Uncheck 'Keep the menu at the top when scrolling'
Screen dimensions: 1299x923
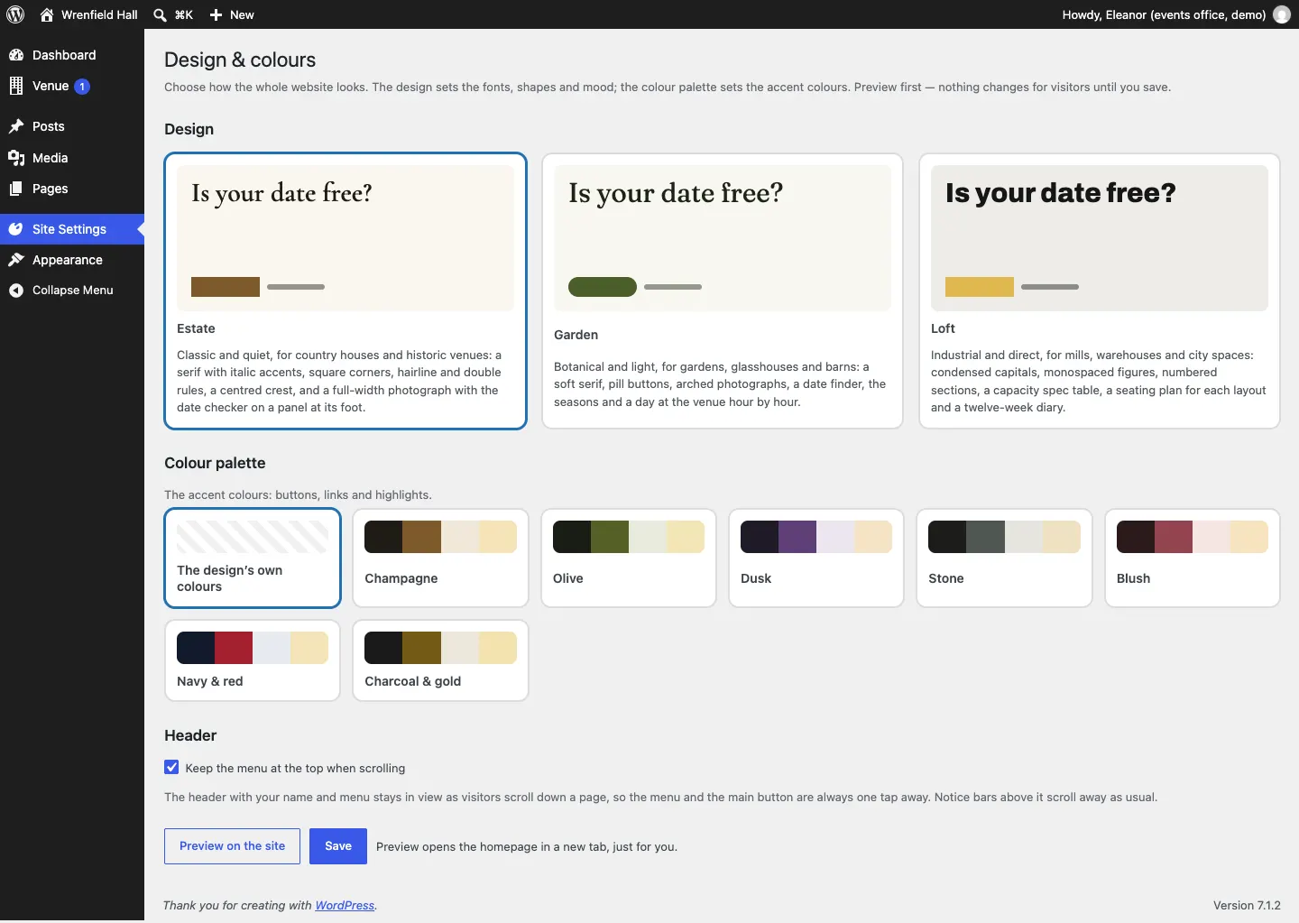point(171,768)
